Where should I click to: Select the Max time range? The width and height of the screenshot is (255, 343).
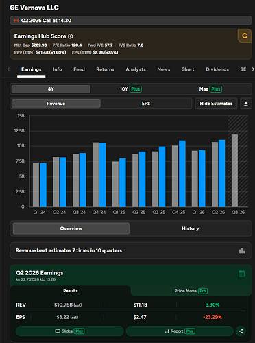tap(210, 89)
